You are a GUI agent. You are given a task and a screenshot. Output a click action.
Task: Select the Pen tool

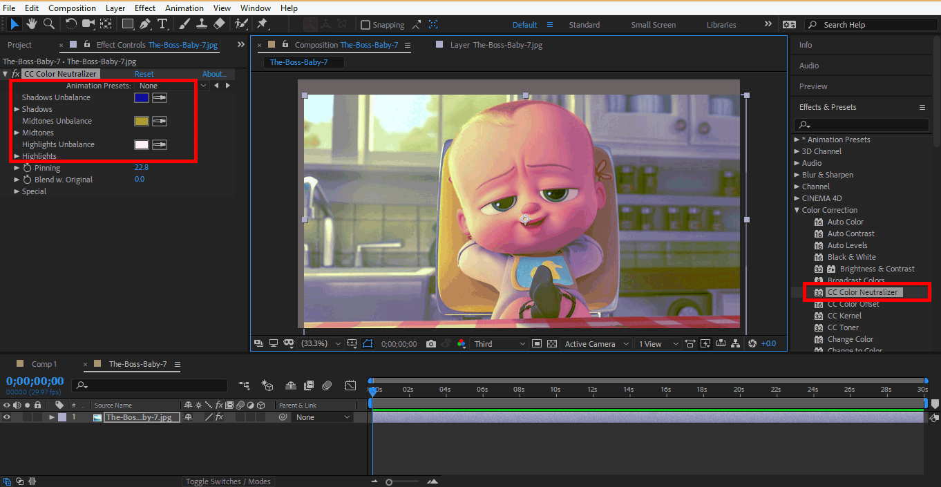point(145,24)
